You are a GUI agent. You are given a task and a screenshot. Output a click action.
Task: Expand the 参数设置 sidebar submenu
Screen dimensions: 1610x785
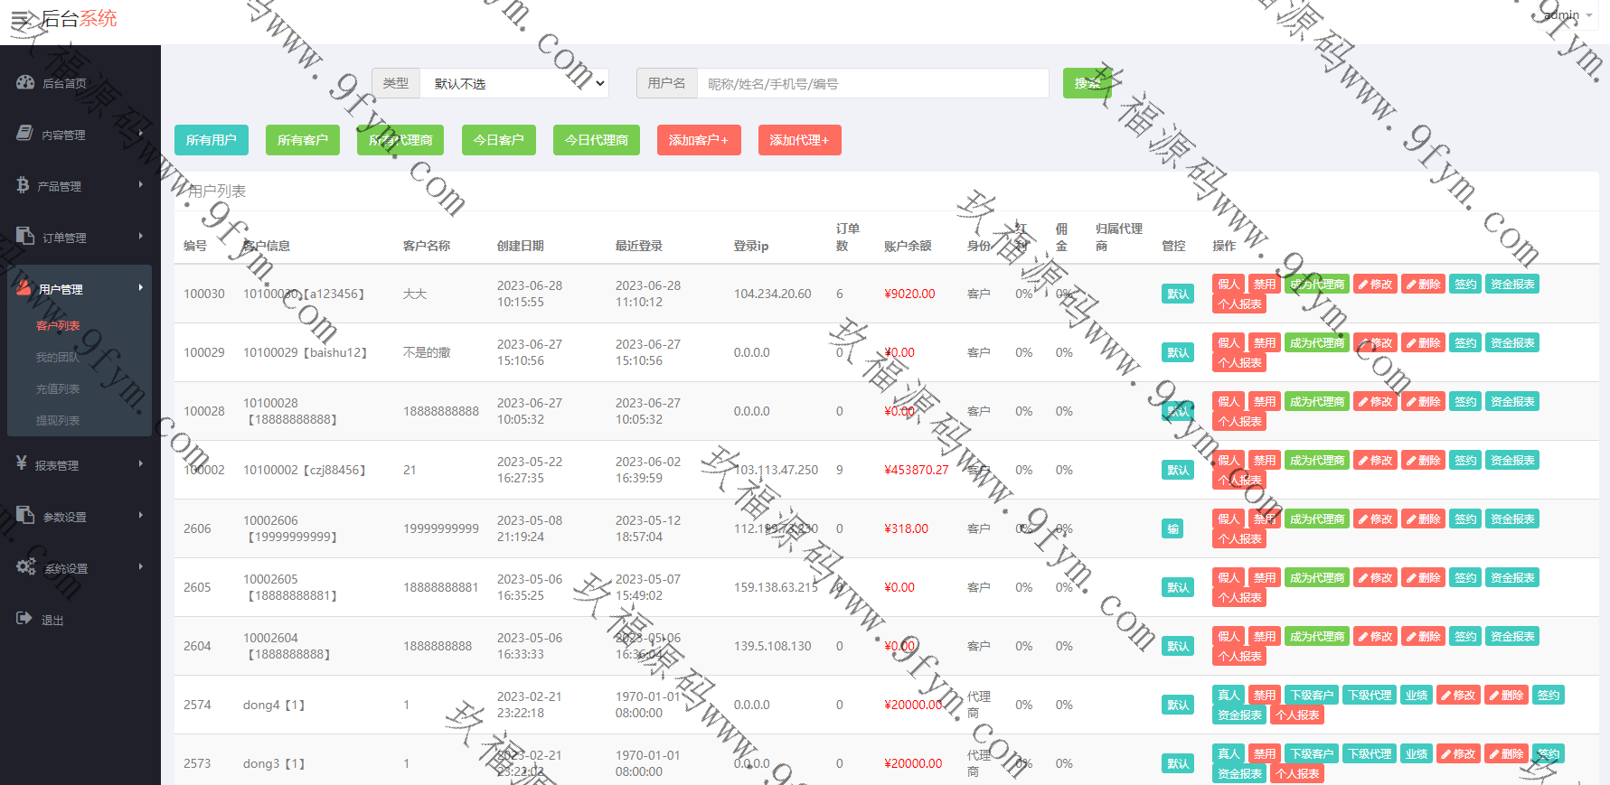click(80, 517)
